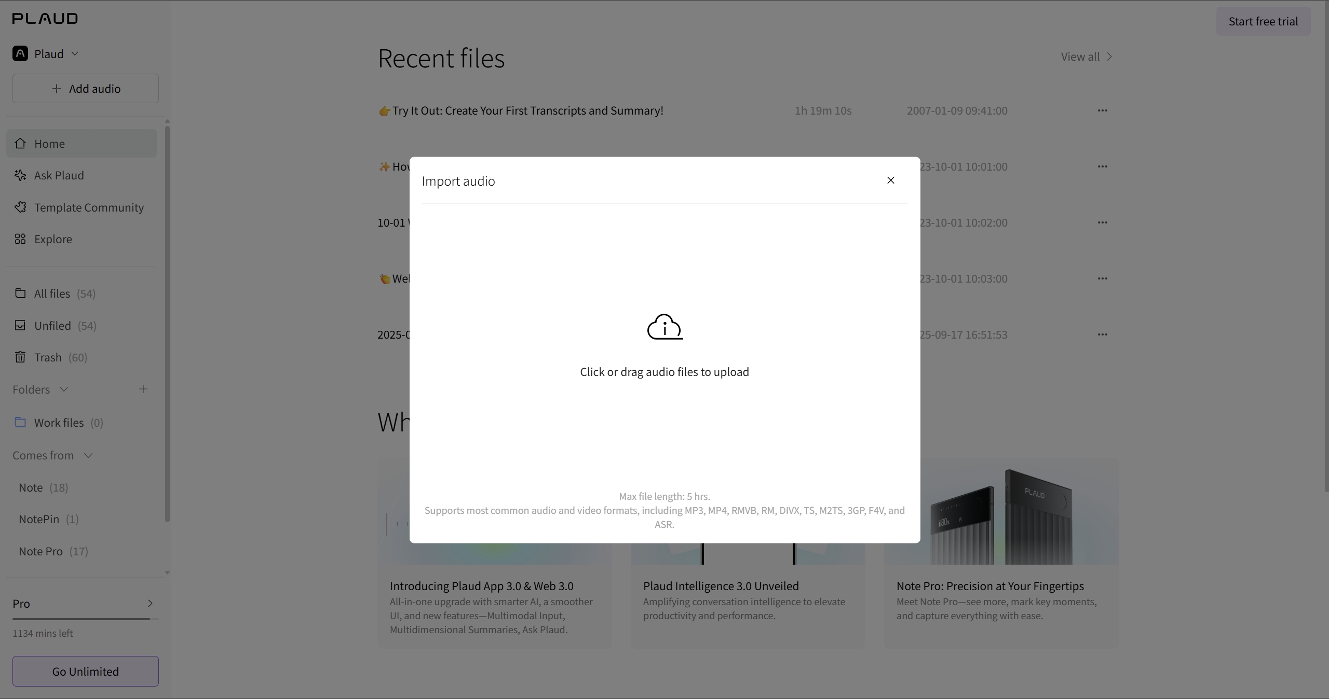Show Unfiled recordings
The height and width of the screenshot is (699, 1329).
click(x=82, y=326)
